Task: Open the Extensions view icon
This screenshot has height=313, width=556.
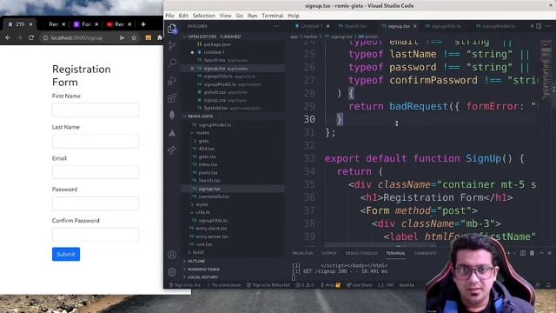Action: 172,98
